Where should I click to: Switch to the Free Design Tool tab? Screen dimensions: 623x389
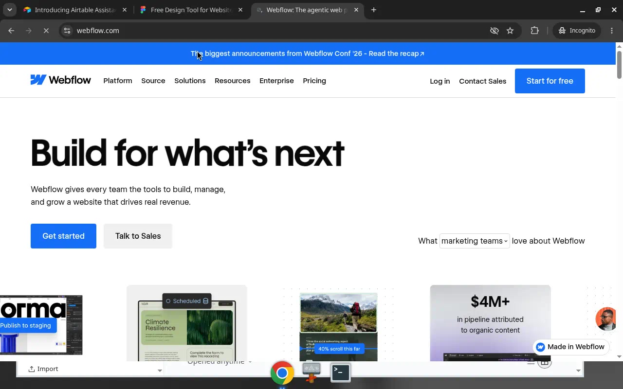tap(192, 10)
